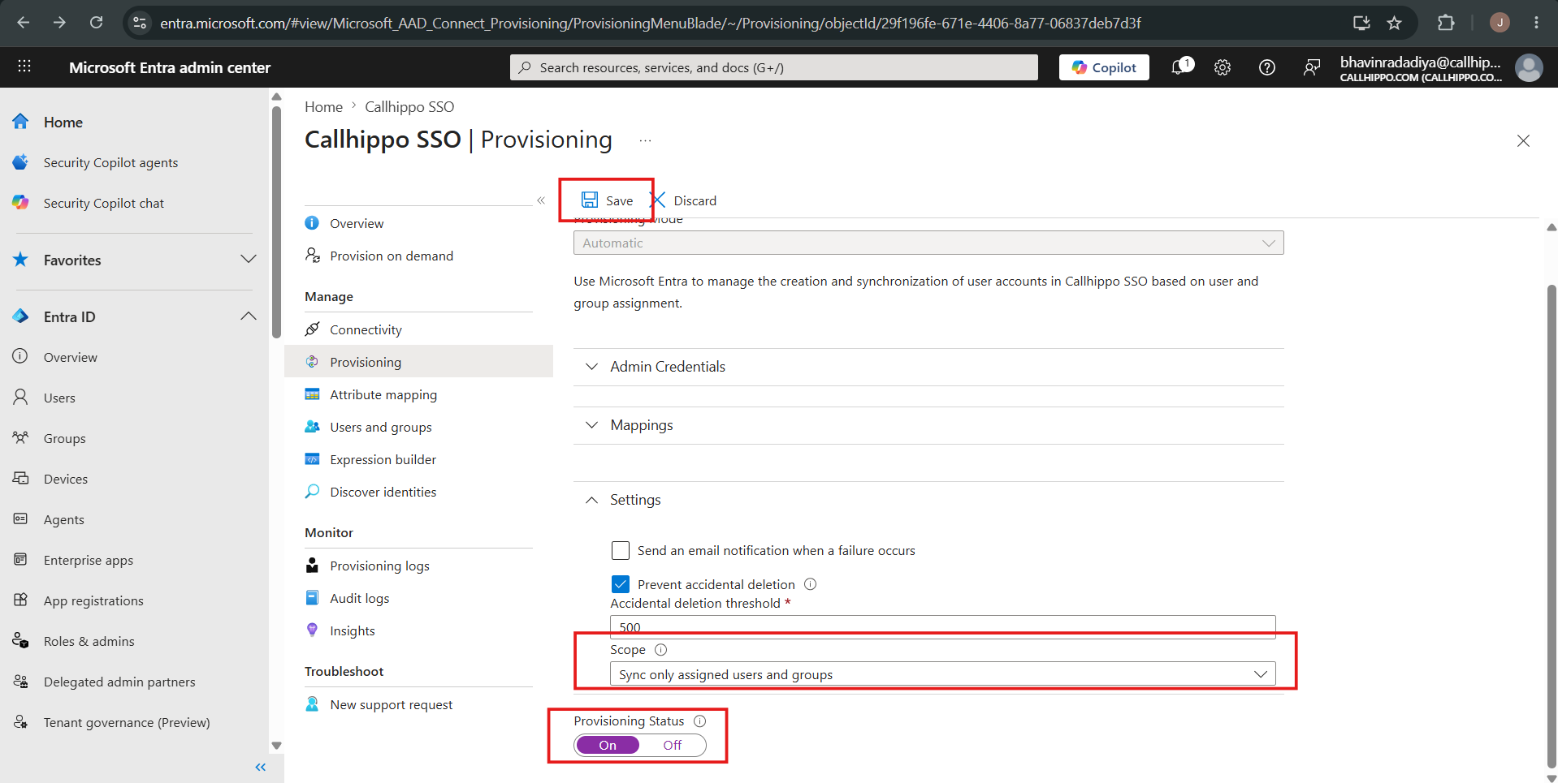Viewport: 1558px width, 783px height.
Task: Click the App registrations icon
Action: point(21,600)
